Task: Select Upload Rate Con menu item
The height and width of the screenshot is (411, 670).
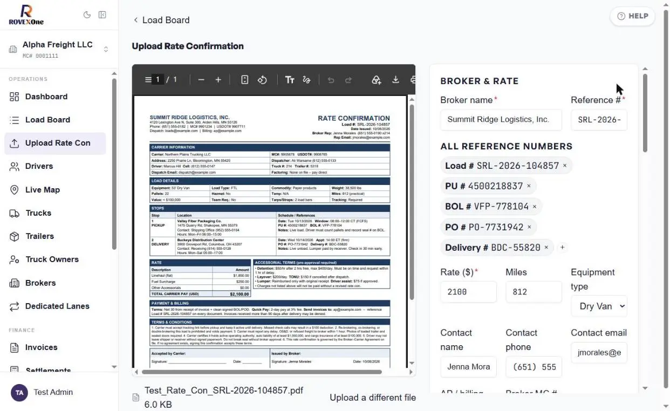Action: point(55,143)
